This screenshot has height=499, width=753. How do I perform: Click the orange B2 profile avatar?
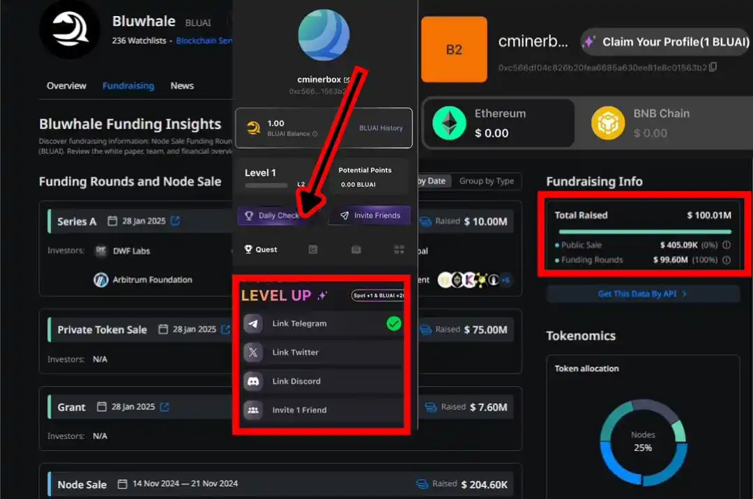pyautogui.click(x=454, y=49)
